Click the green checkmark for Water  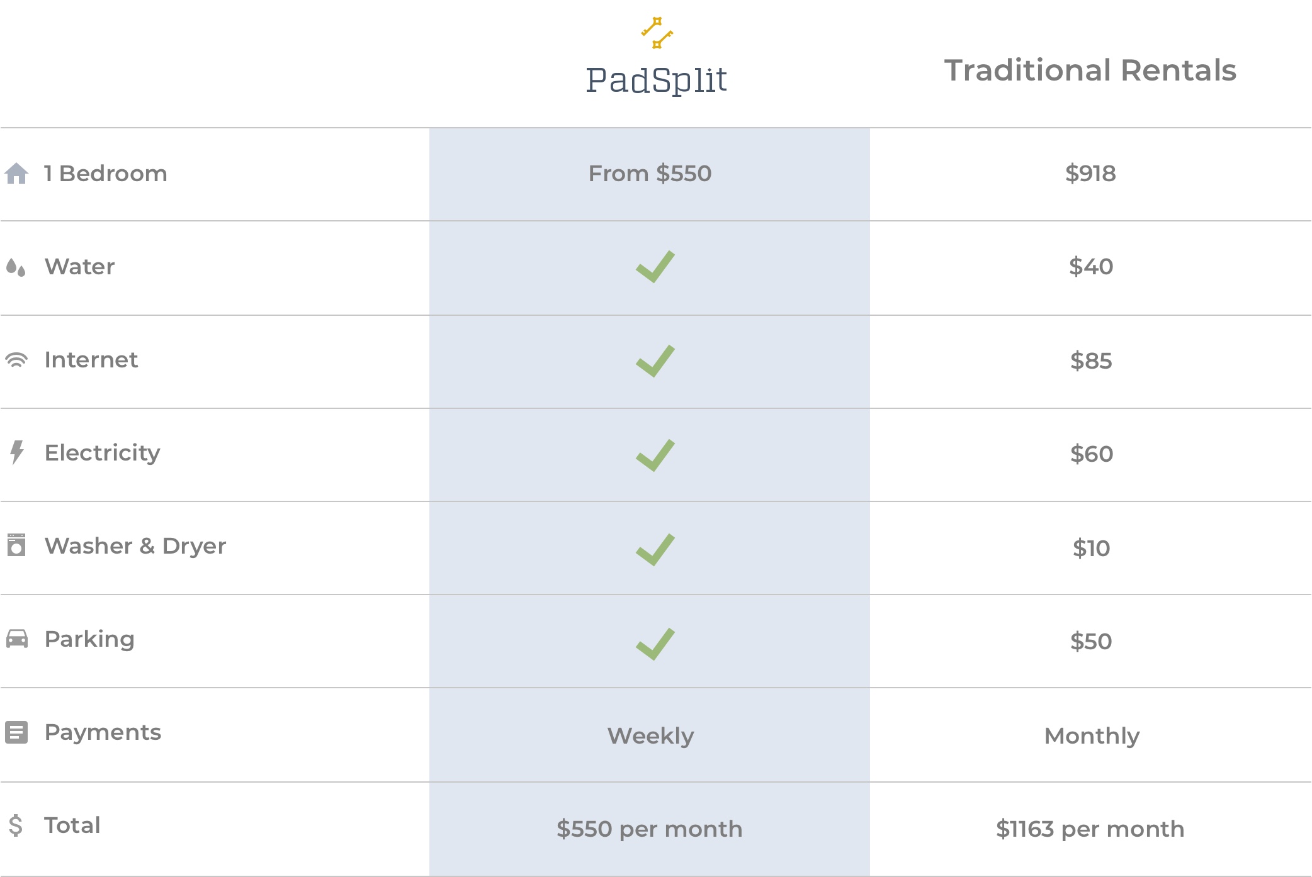[x=655, y=267]
